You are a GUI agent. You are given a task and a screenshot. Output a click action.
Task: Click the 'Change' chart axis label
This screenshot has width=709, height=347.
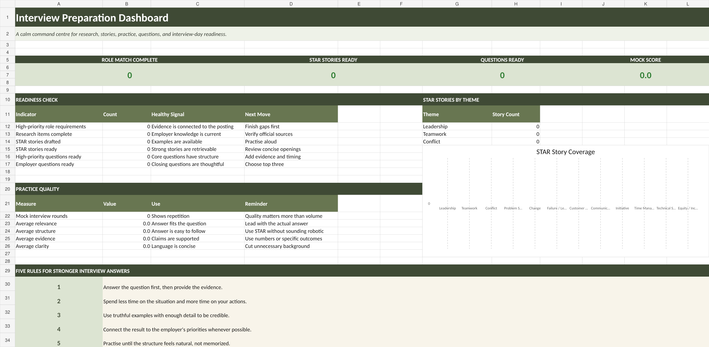[x=535, y=208]
